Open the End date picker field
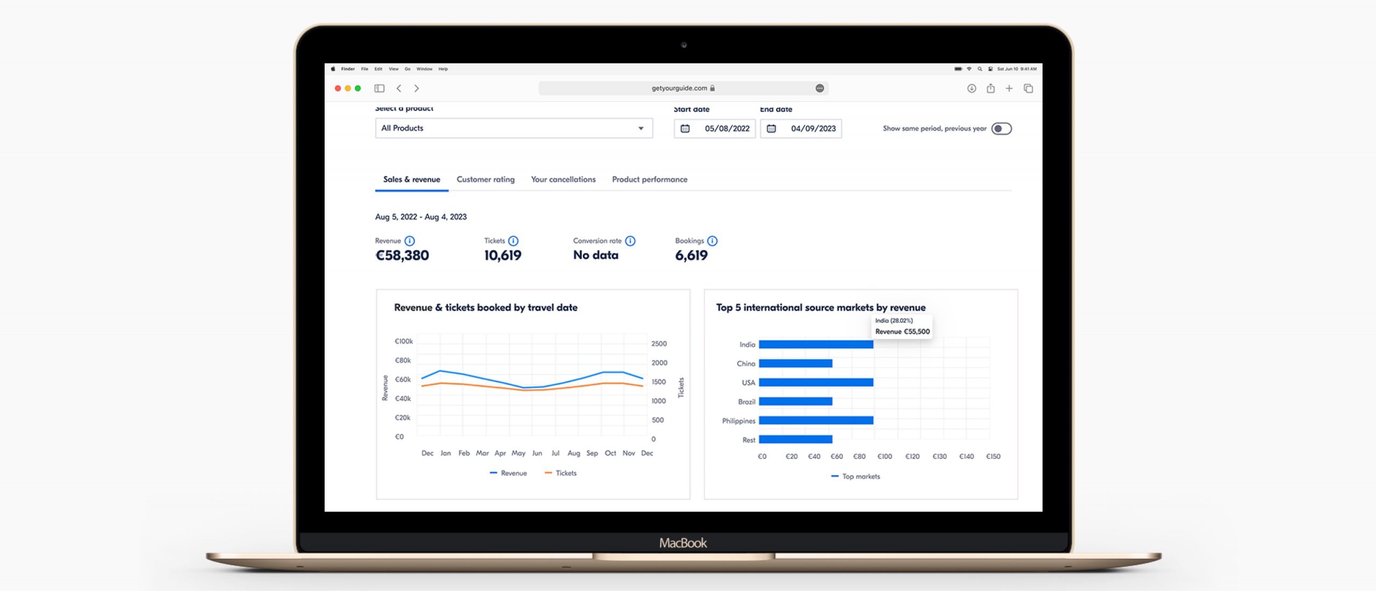The width and height of the screenshot is (1376, 591). (801, 129)
